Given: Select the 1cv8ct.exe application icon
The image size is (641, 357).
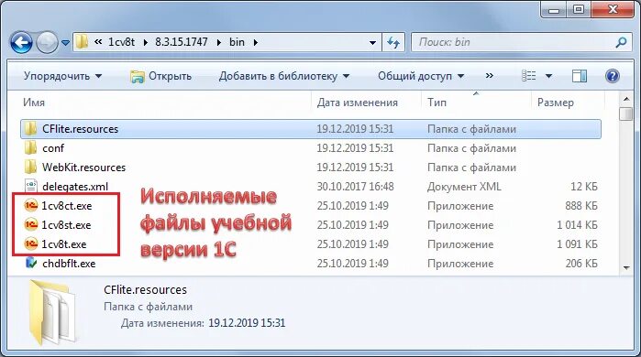Looking at the screenshot, I should [31, 205].
